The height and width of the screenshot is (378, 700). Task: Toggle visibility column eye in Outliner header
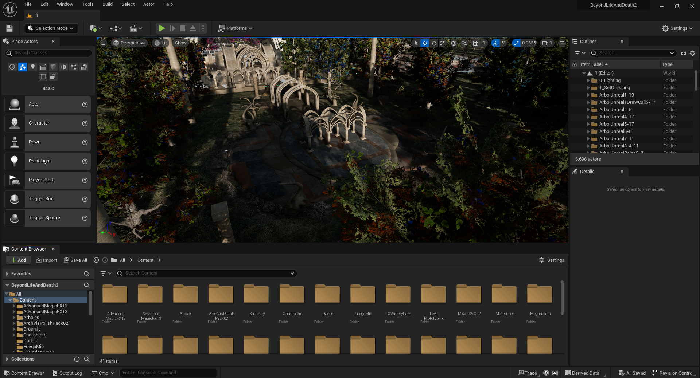coord(575,64)
